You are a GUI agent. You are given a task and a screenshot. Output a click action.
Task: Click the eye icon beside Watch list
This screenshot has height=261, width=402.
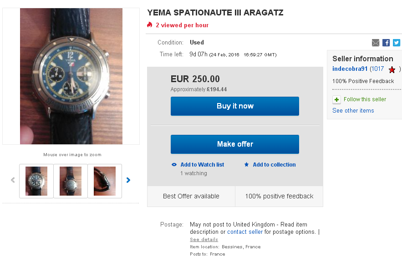point(174,165)
